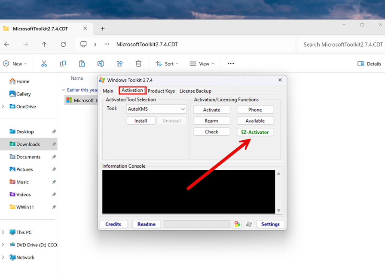Click the Share icon in toolbar

click(119, 63)
